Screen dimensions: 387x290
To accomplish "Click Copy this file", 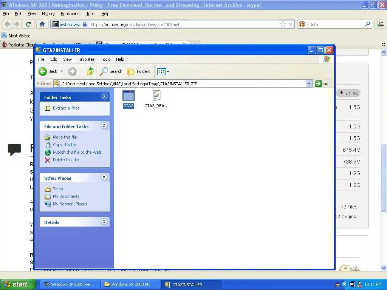I will click(65, 145).
